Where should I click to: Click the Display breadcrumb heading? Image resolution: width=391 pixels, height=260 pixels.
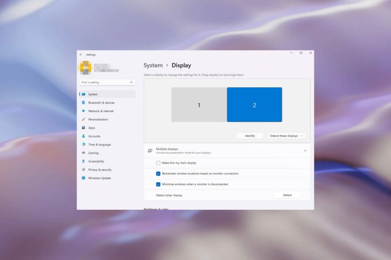[181, 65]
